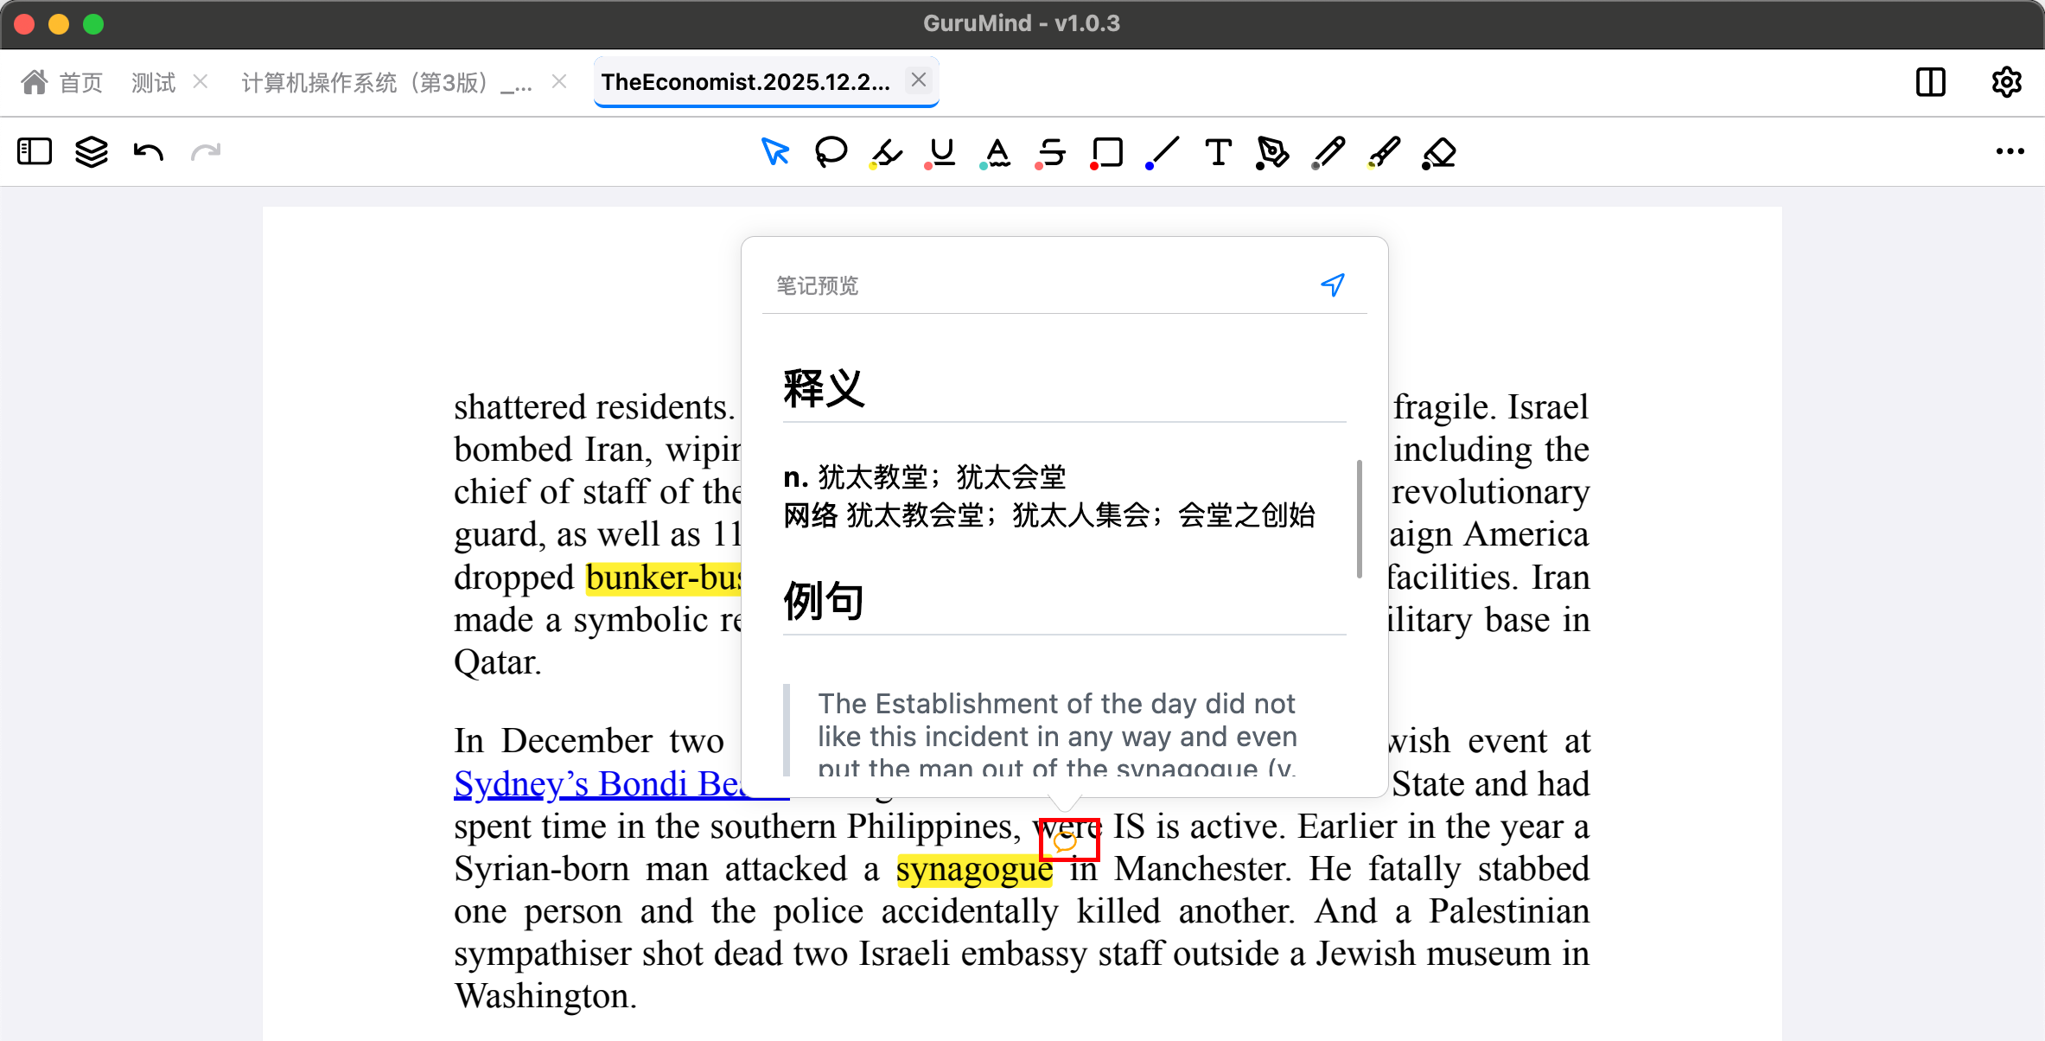Choose the highlighter tool
The height and width of the screenshot is (1041, 2045).
coord(887,152)
